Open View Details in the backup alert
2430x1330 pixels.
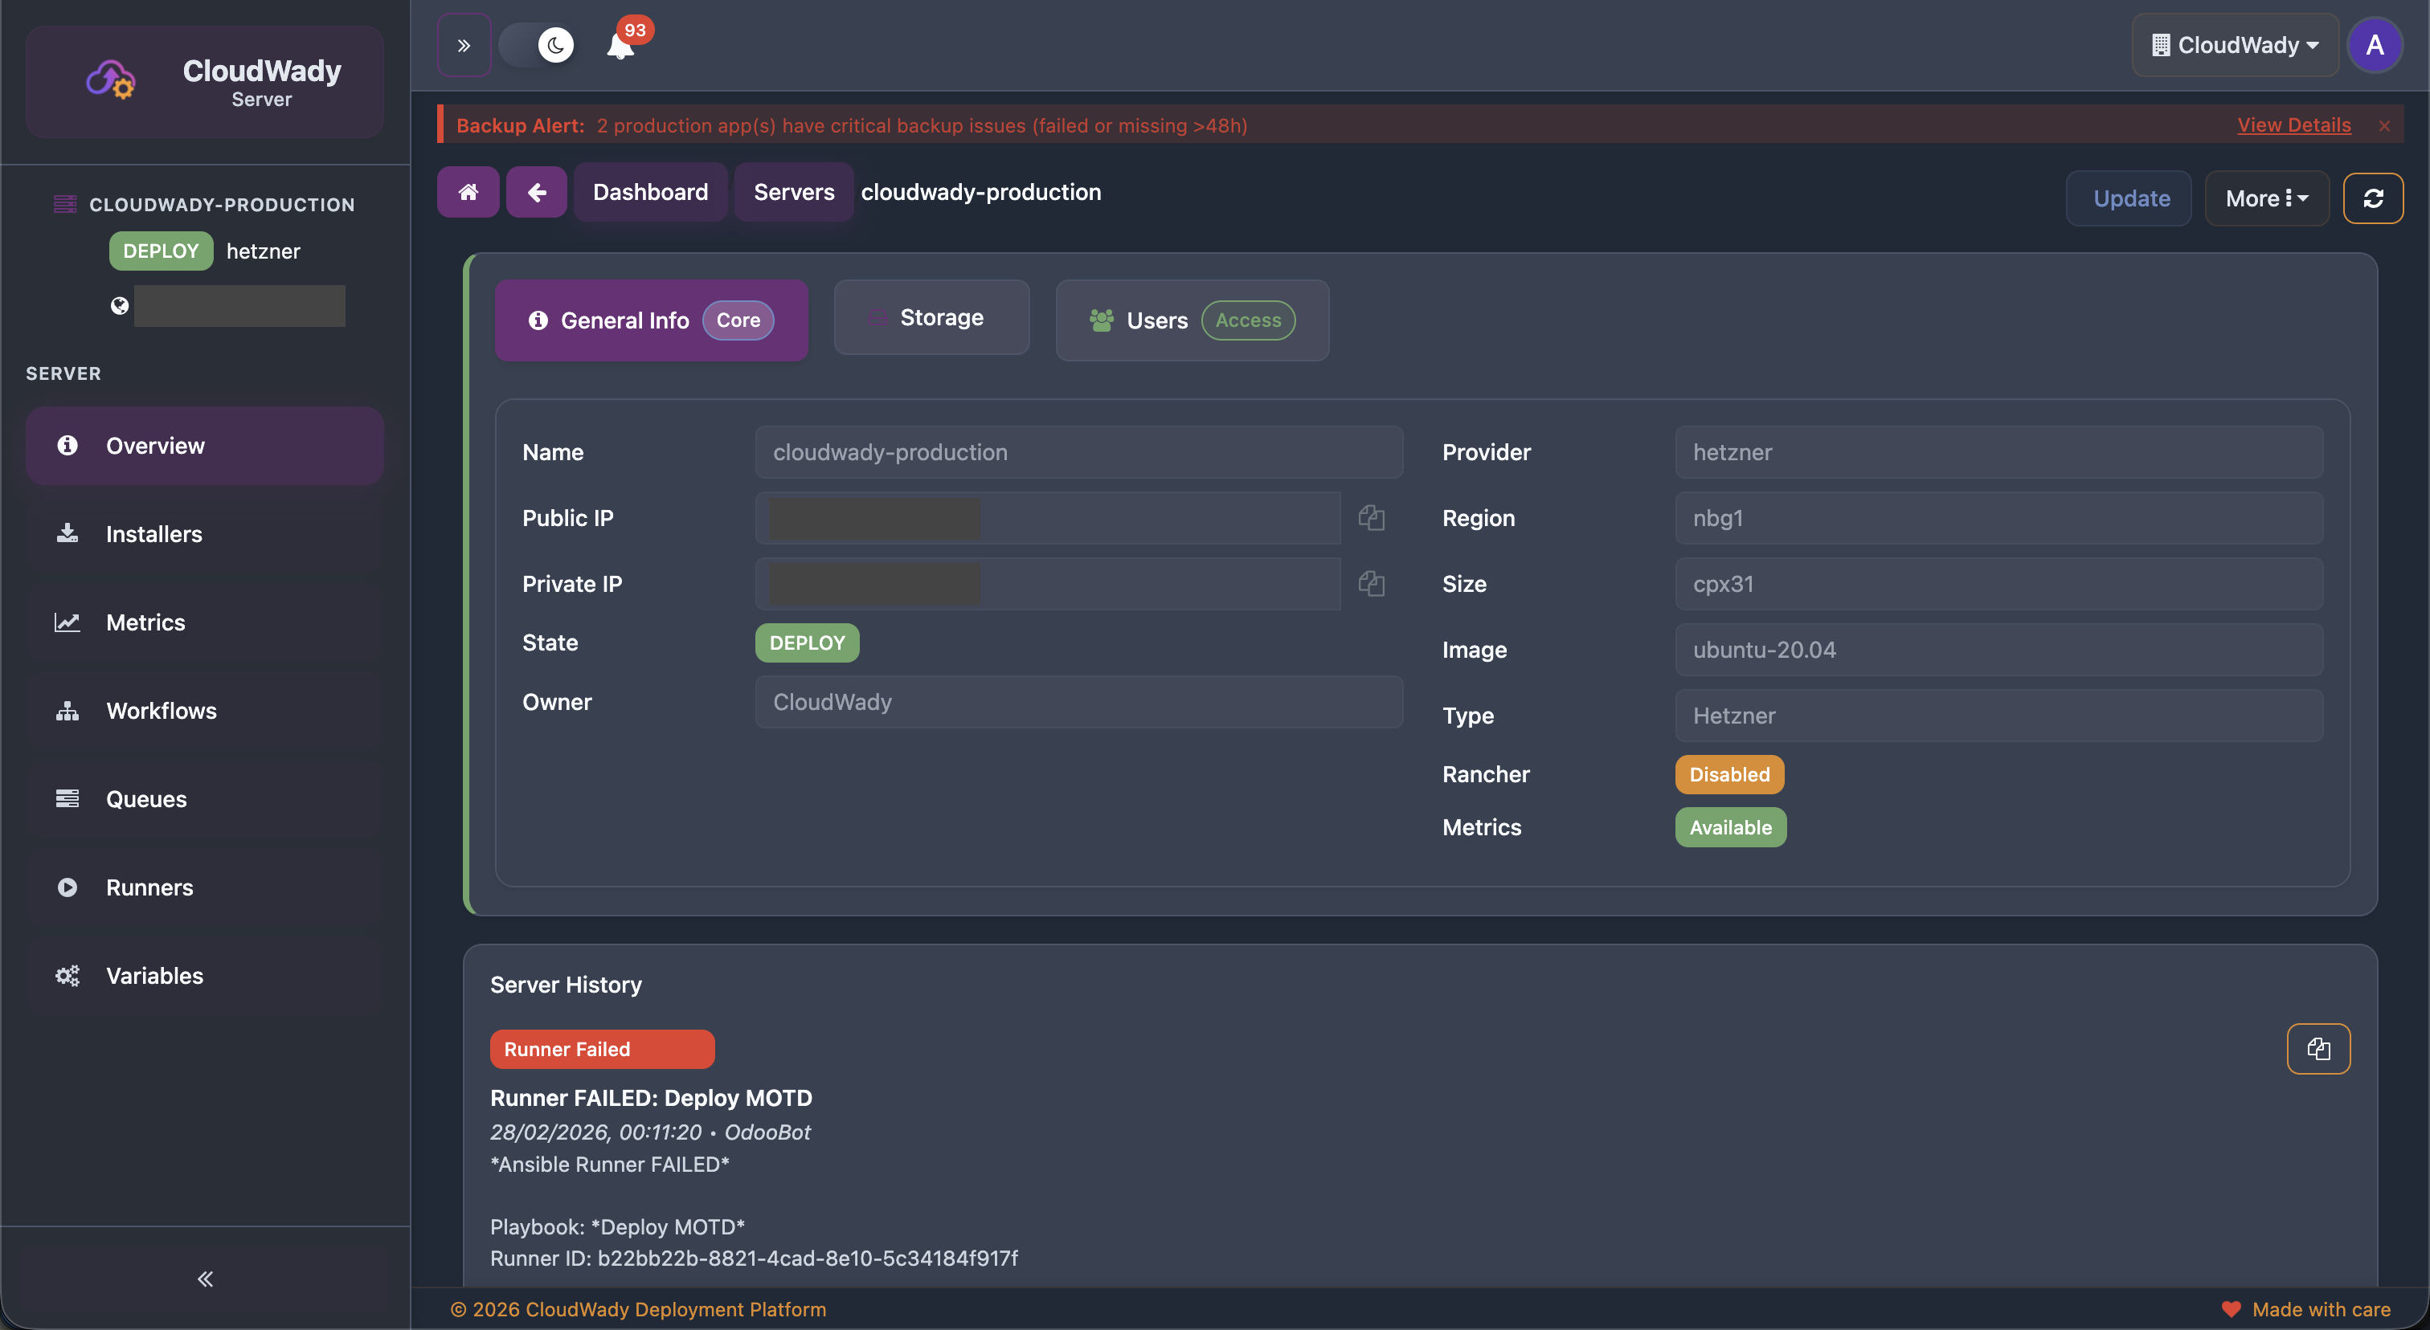click(x=2294, y=124)
